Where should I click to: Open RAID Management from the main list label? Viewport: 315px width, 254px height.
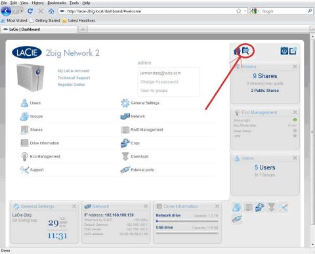(147, 130)
